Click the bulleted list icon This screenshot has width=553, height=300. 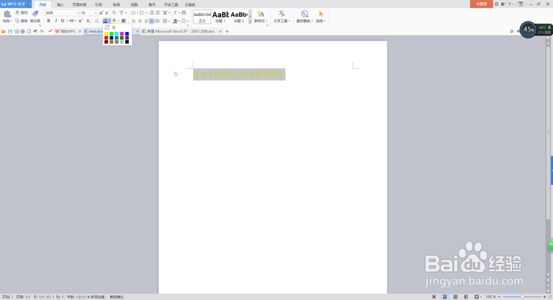click(133, 13)
